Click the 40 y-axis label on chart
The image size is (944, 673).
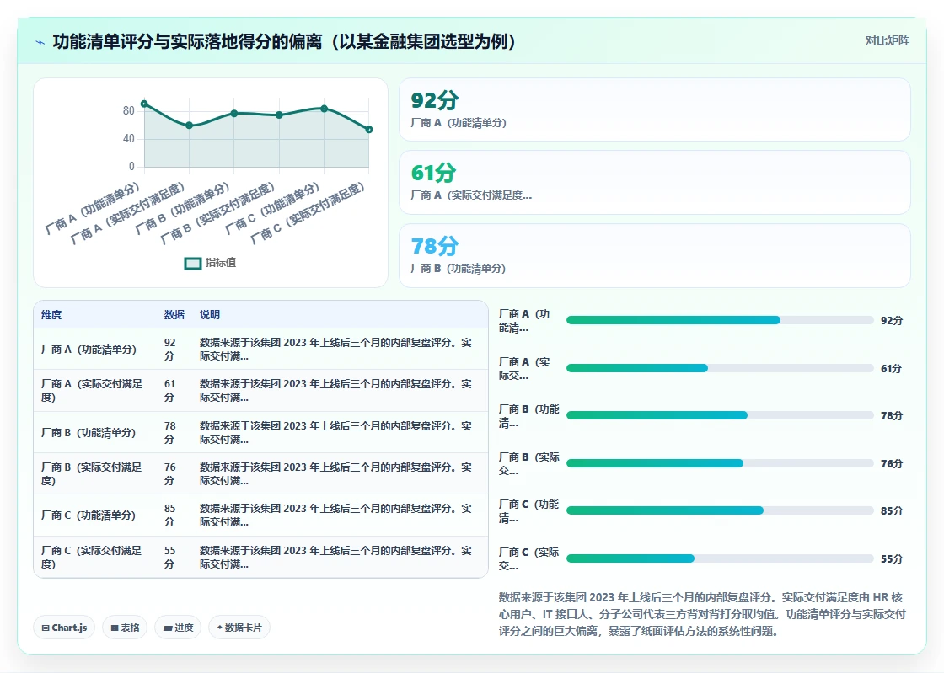coord(128,138)
